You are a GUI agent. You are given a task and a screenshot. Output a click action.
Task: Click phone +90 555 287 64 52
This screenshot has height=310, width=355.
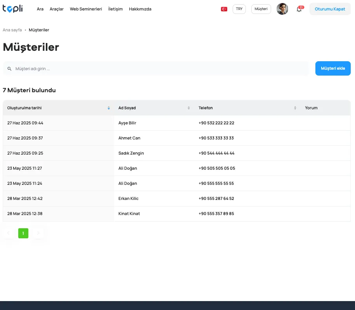pyautogui.click(x=216, y=198)
